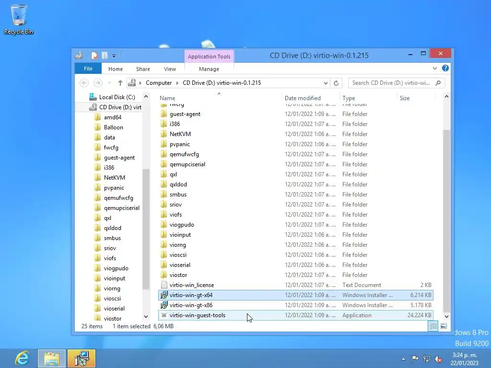Select the vioscsi folder in file list
The height and width of the screenshot is (368, 491).
295,255
